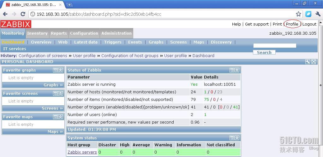Open the Triggers submenu item
The width and height of the screenshot is (323, 157).
coord(113,42)
